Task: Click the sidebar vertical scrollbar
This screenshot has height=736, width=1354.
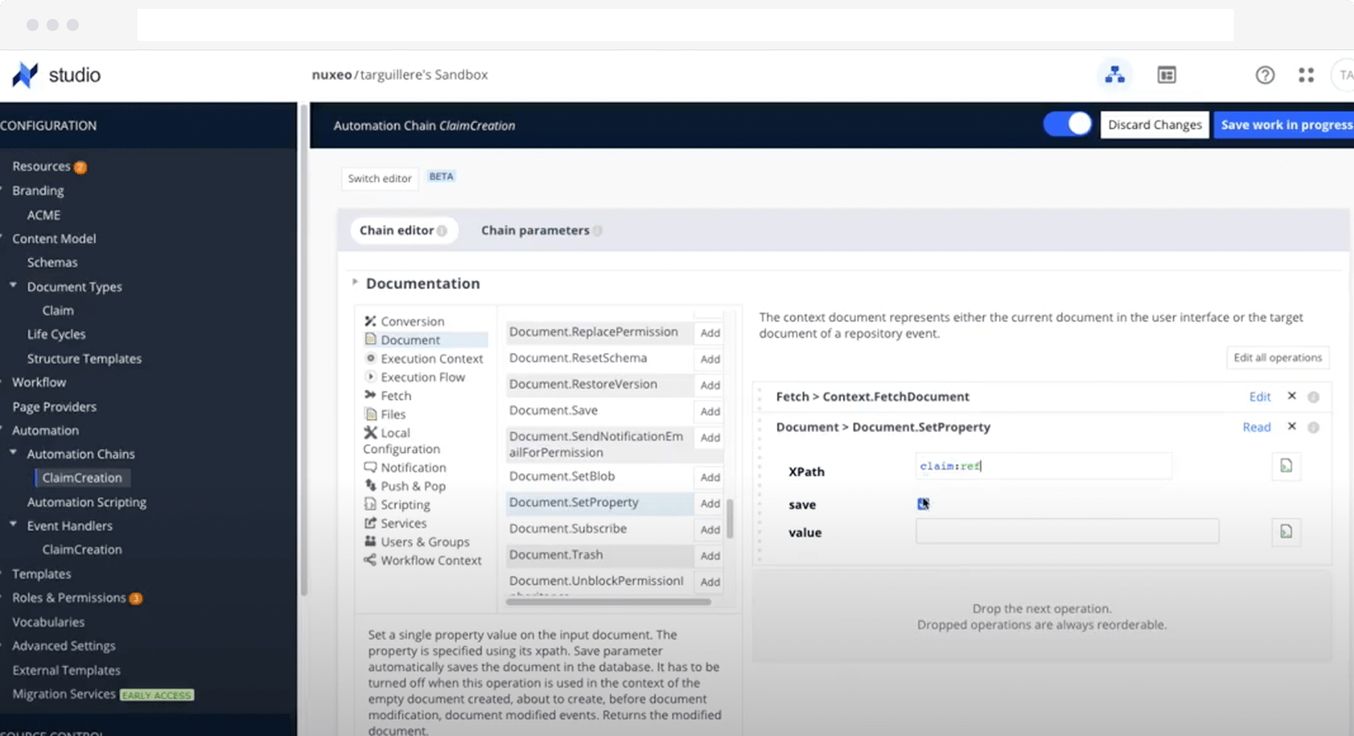Action: [303, 349]
